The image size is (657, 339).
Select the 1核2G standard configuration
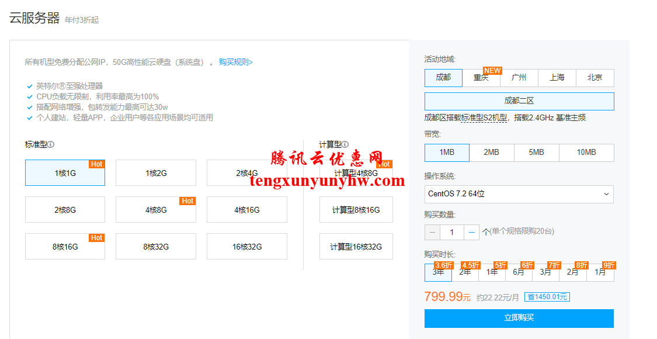point(156,173)
